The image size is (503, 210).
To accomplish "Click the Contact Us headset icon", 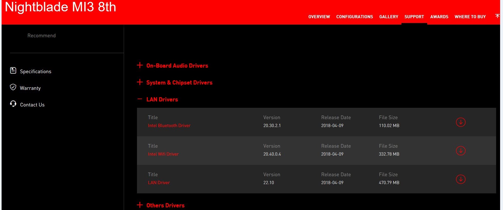I will coord(13,104).
